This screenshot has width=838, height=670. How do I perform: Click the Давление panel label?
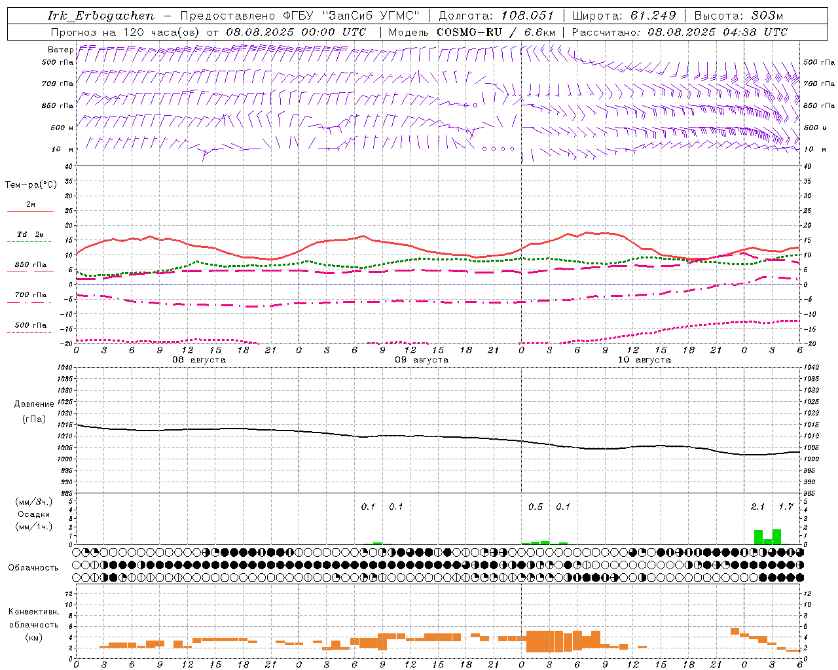[x=34, y=404]
